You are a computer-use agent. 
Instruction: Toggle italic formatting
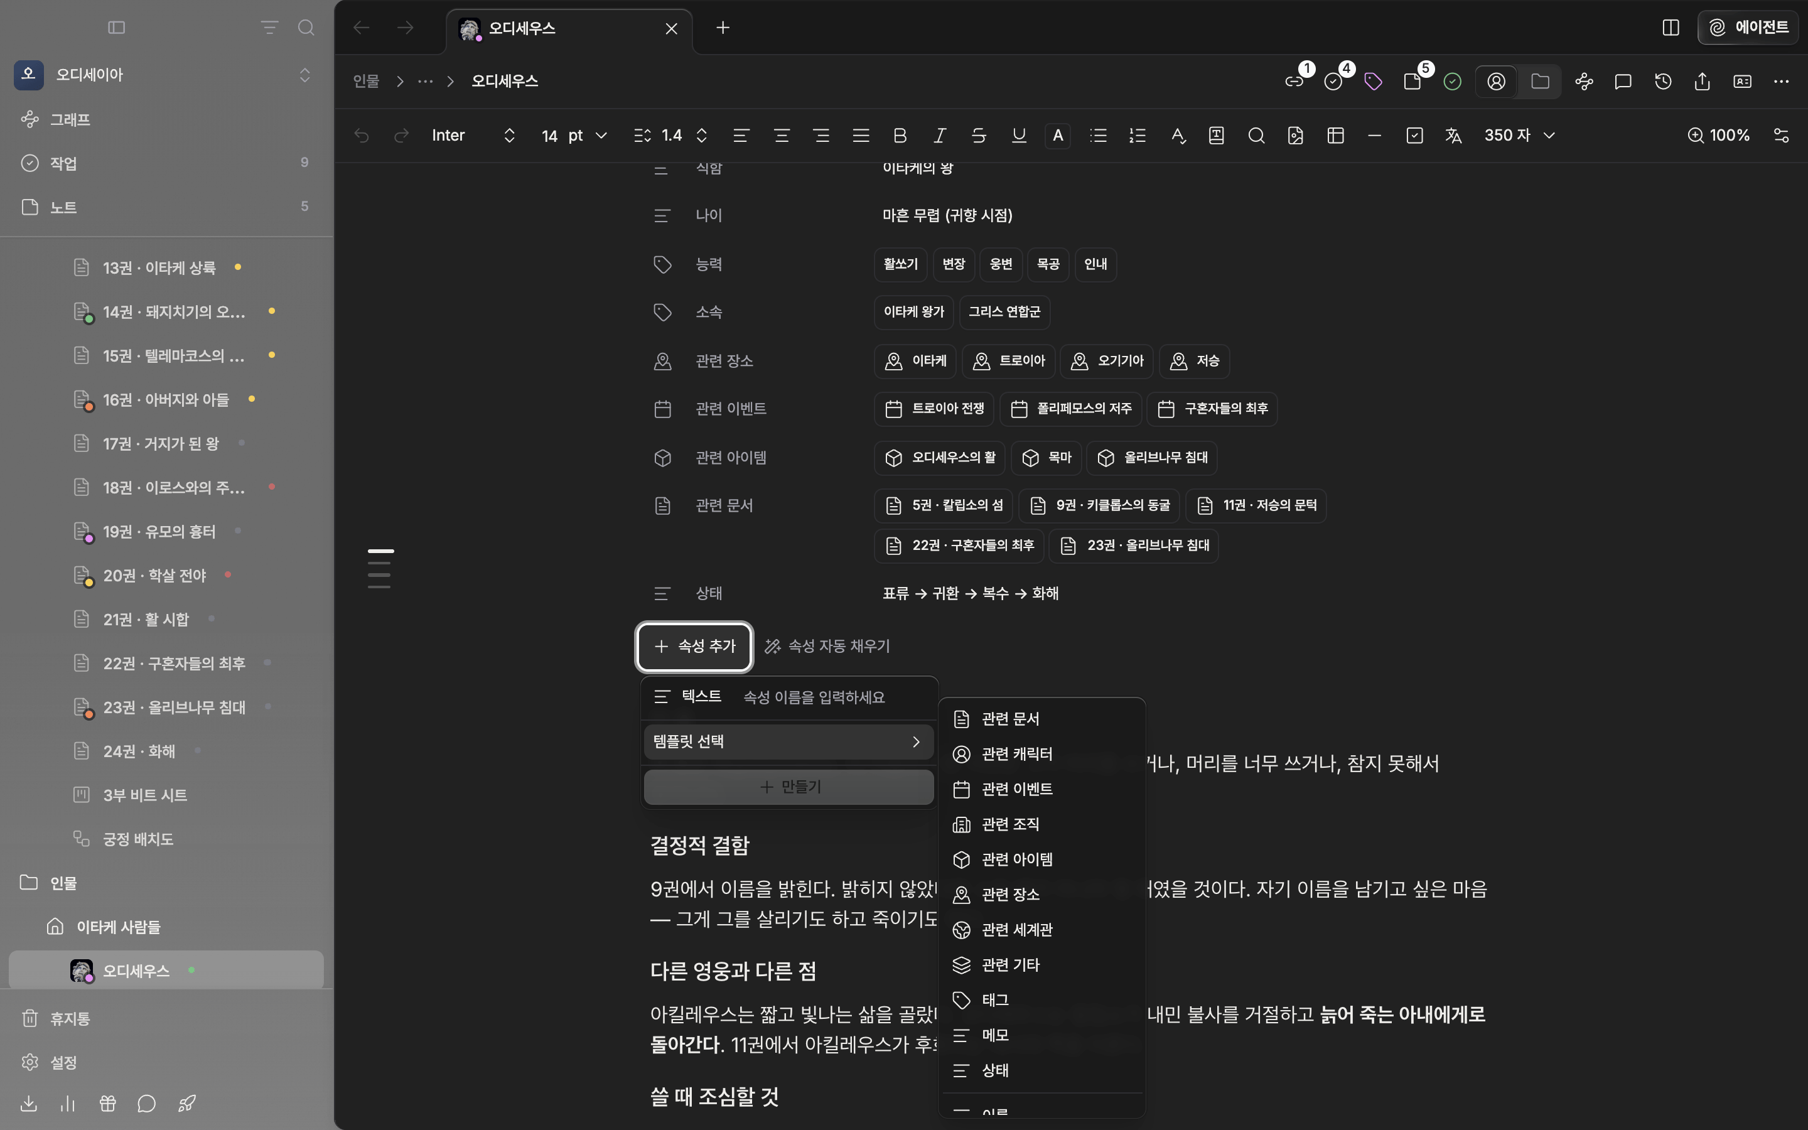coord(939,135)
